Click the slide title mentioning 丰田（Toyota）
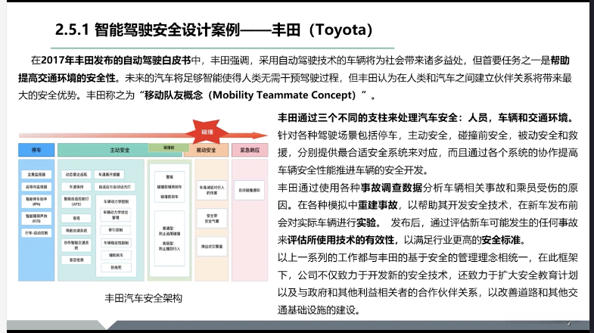 [x=214, y=30]
